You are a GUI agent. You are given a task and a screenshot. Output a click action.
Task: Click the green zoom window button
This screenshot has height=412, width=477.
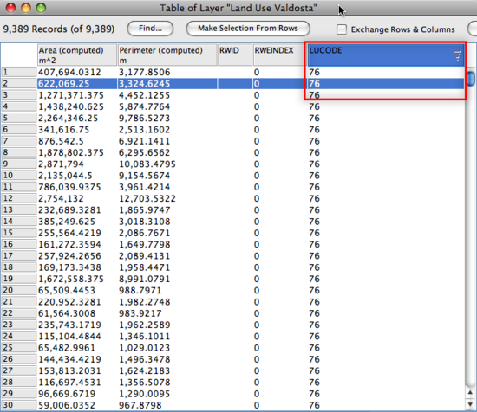[x=41, y=8]
